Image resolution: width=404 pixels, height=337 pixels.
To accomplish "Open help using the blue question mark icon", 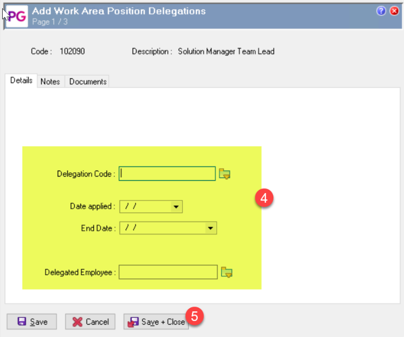I will (x=381, y=11).
